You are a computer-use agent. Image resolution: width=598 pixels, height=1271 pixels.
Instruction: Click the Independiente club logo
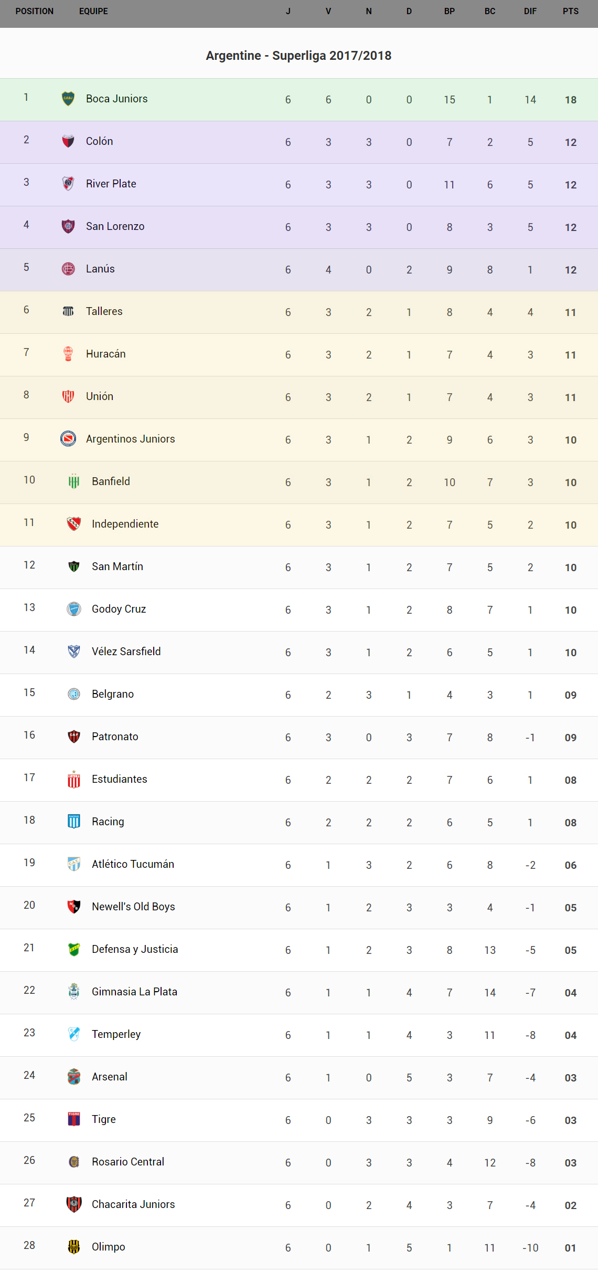click(74, 523)
